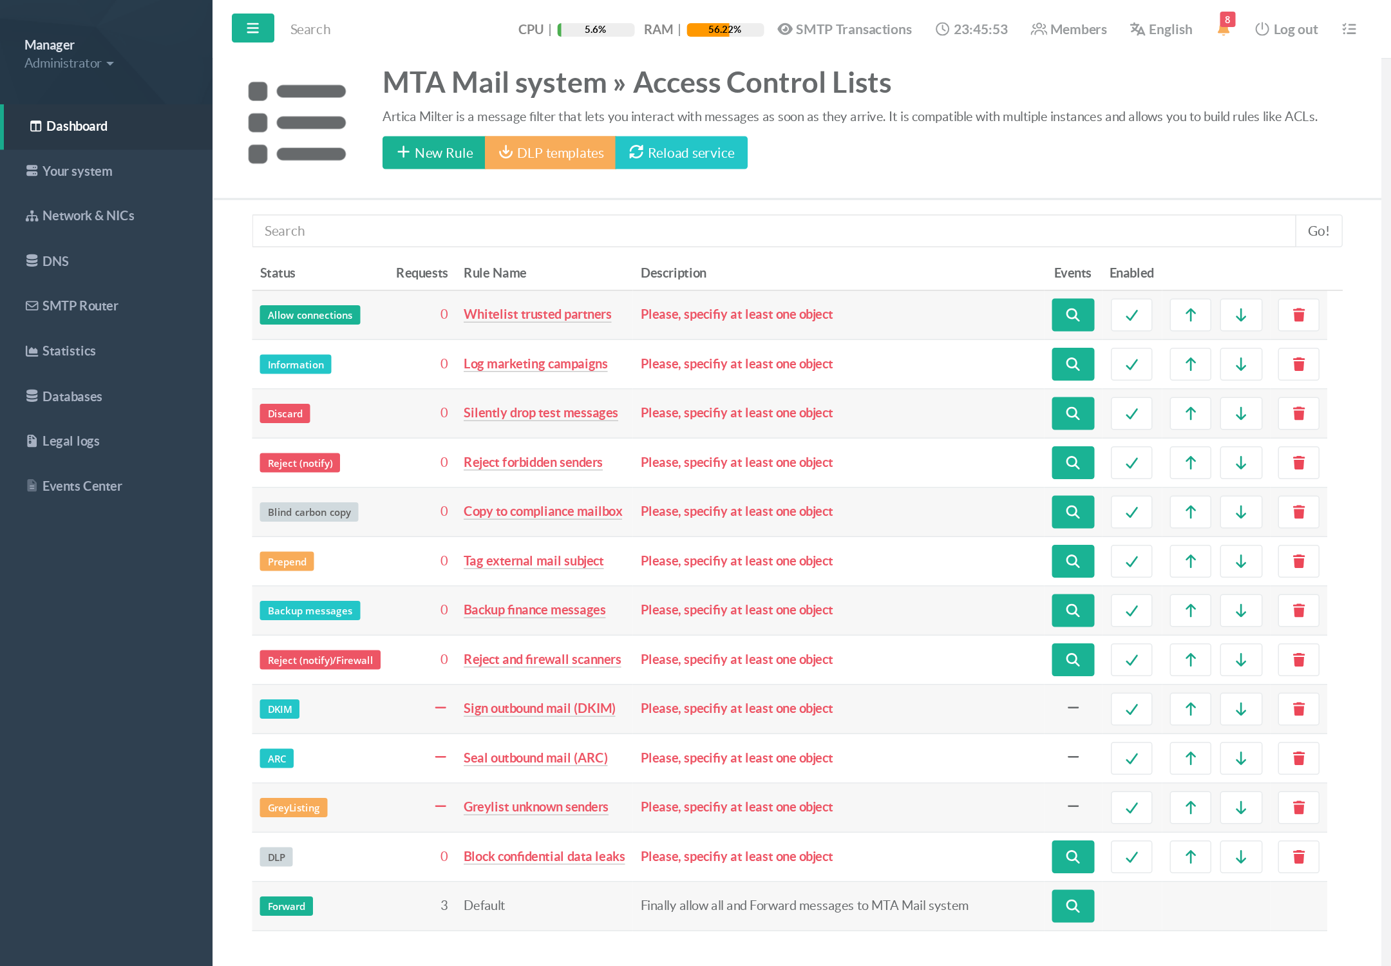View events for Copy to compliance mailbox

tap(1073, 512)
